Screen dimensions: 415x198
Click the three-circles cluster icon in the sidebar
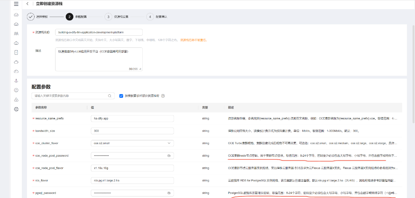tap(16, 100)
